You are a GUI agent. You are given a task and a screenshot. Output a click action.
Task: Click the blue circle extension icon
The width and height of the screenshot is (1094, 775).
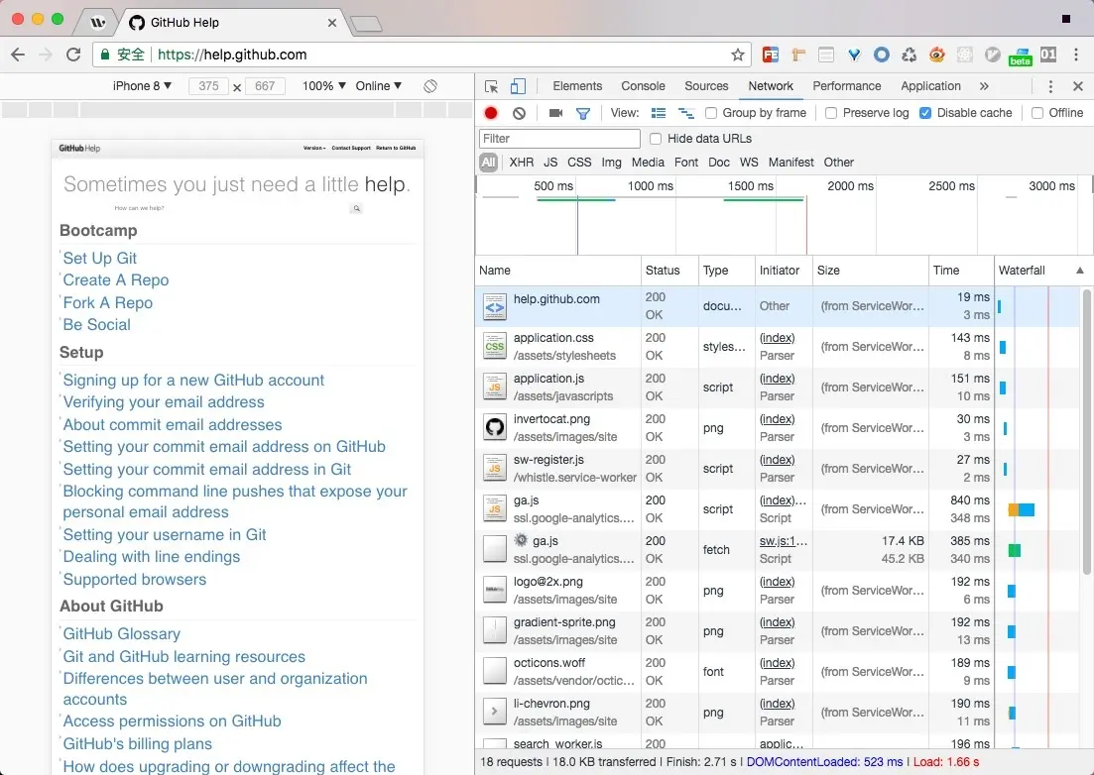(881, 55)
